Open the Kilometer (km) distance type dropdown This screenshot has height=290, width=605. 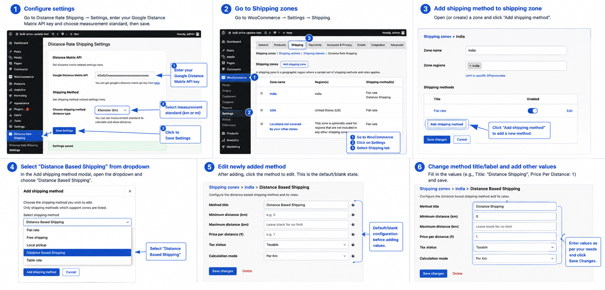112,110
